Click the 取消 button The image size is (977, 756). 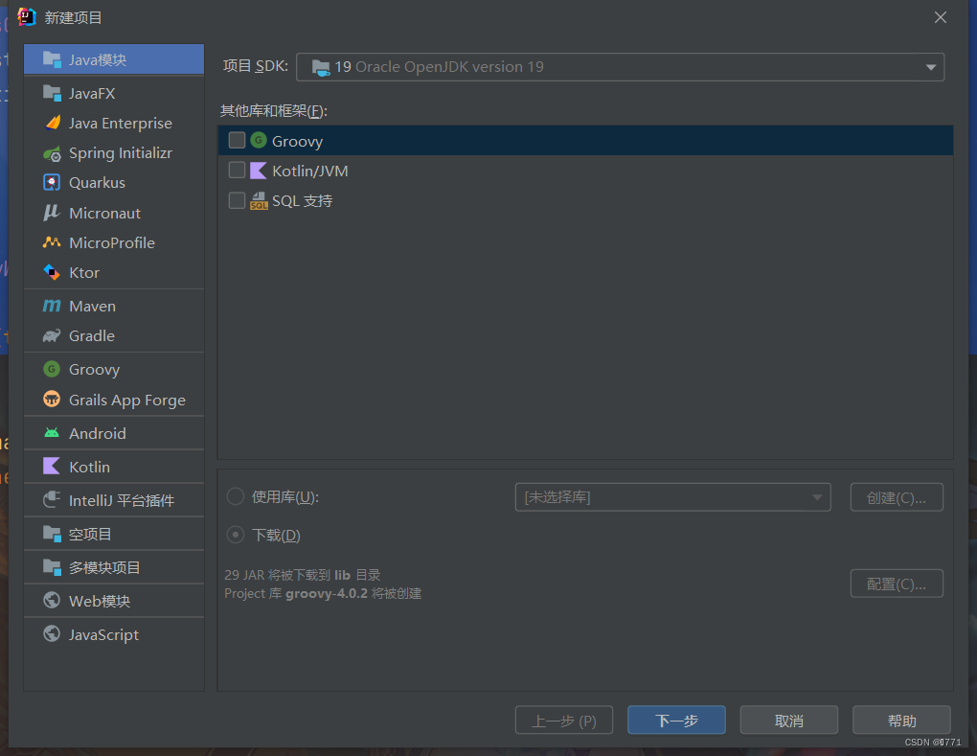[x=789, y=721]
